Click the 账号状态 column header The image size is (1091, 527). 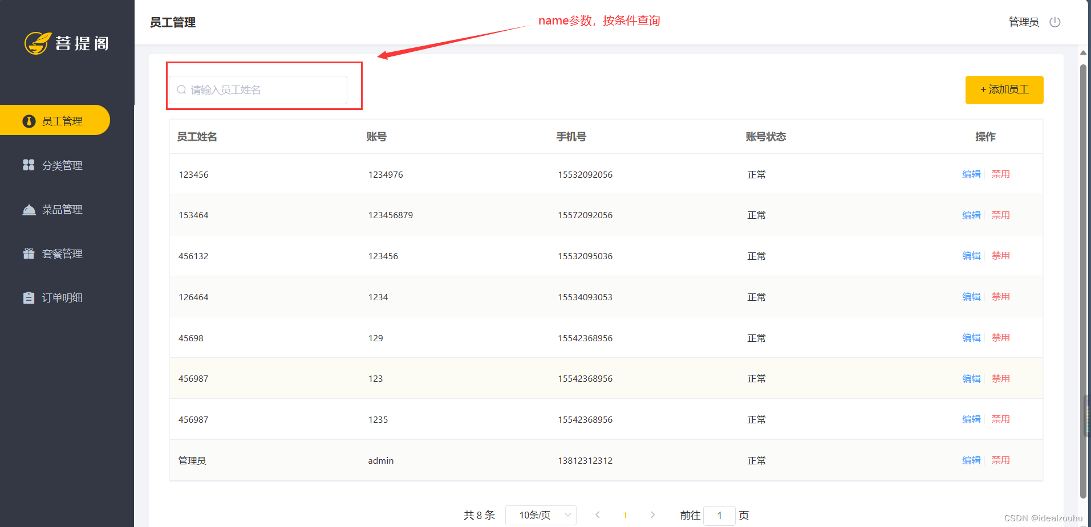tap(766, 137)
